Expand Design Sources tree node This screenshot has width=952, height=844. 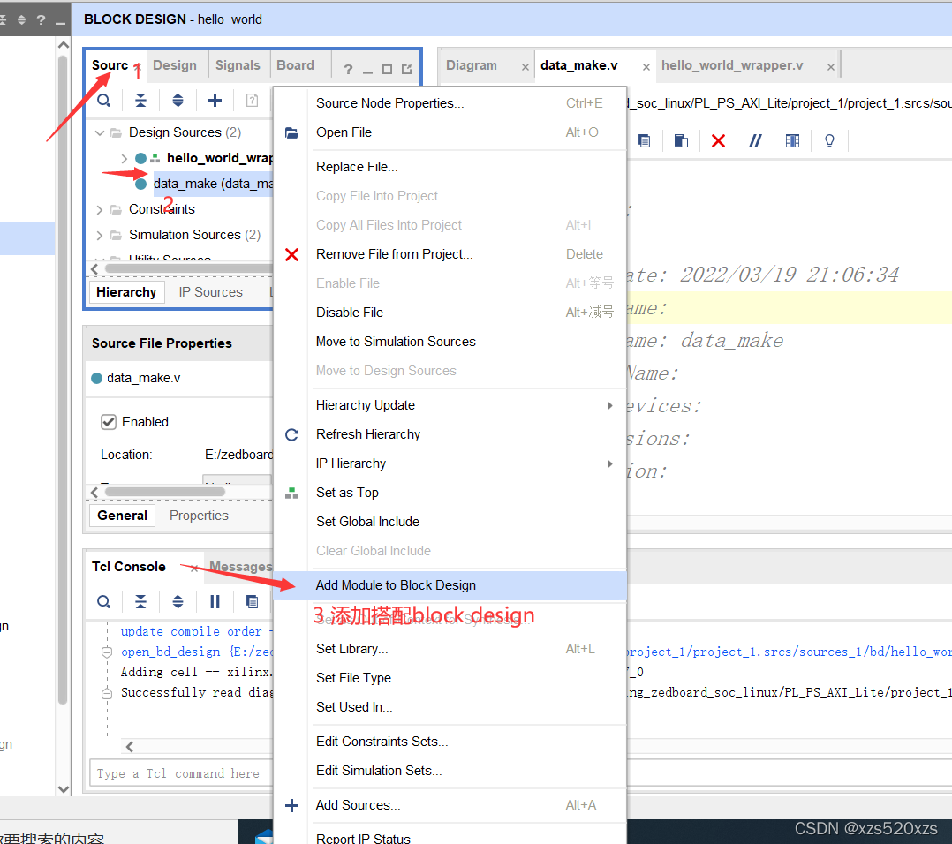tap(100, 132)
